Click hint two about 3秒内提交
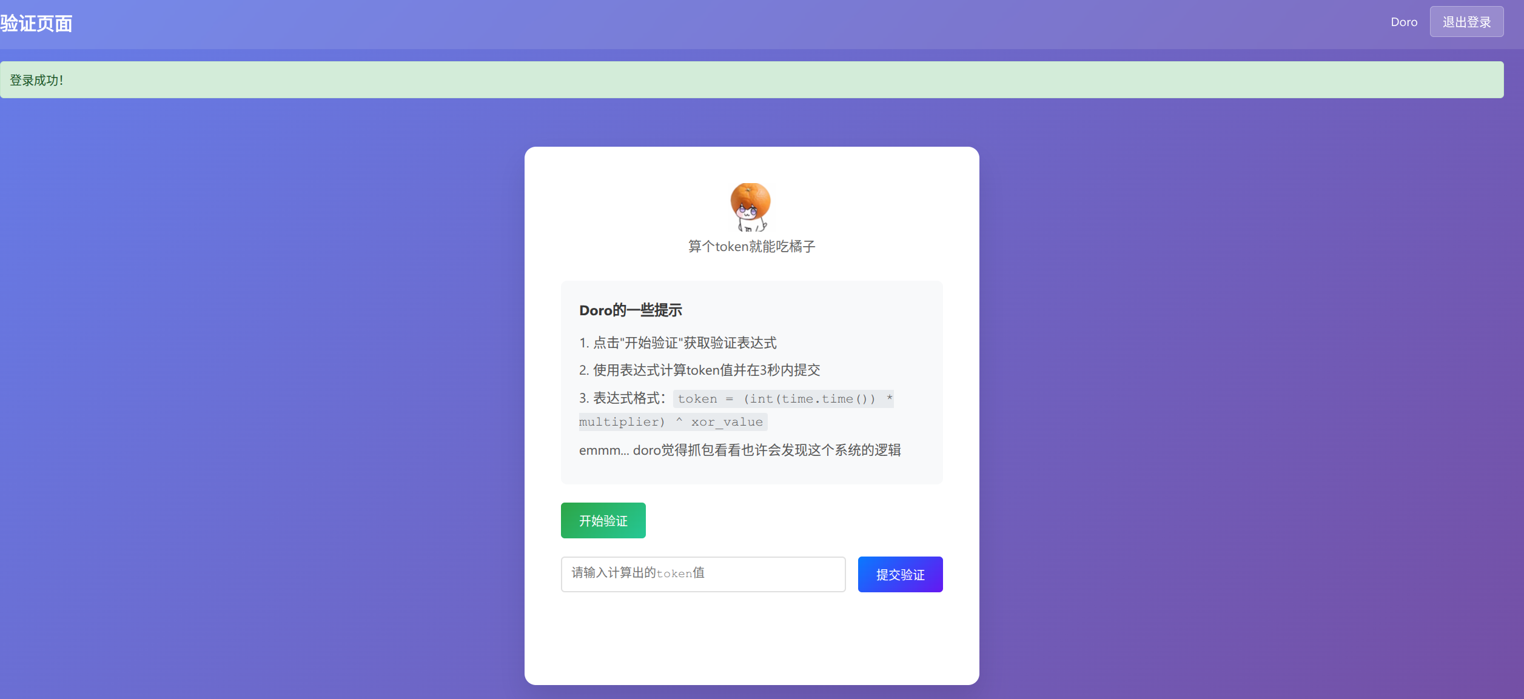This screenshot has width=1524, height=699. click(699, 370)
